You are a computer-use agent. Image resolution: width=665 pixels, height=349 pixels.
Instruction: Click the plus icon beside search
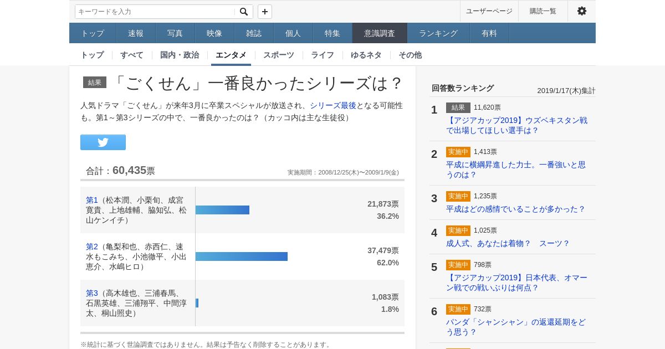(x=265, y=12)
